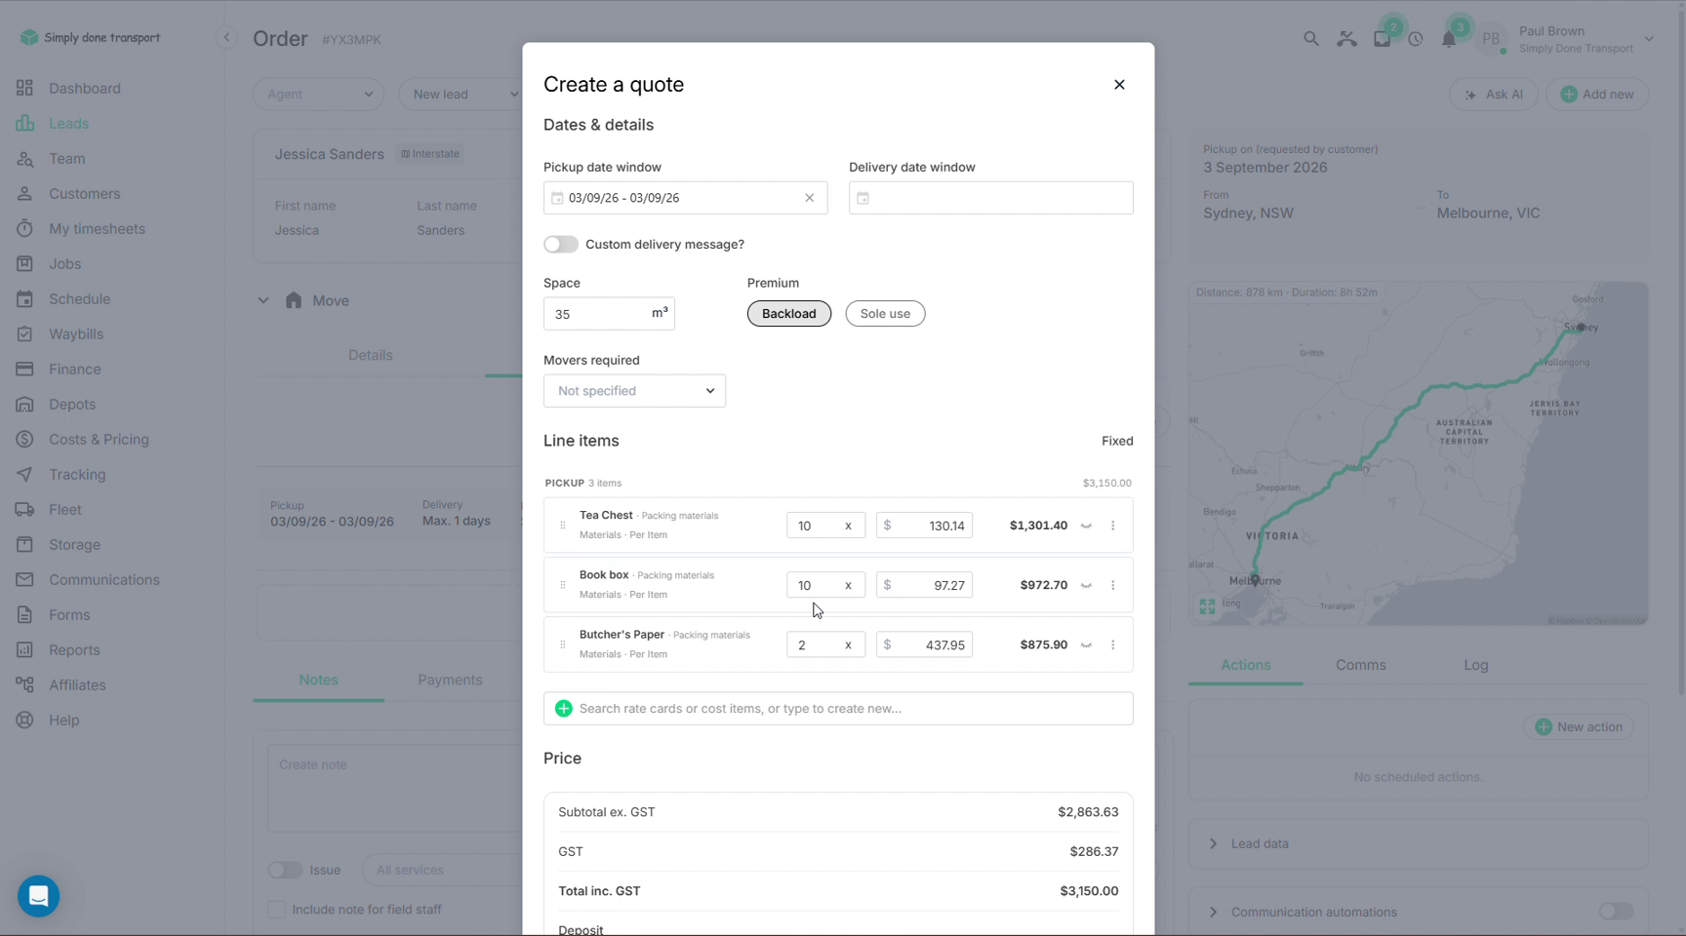This screenshot has height=936, width=1686.
Task: Select the Backload premium option
Action: 788,314
